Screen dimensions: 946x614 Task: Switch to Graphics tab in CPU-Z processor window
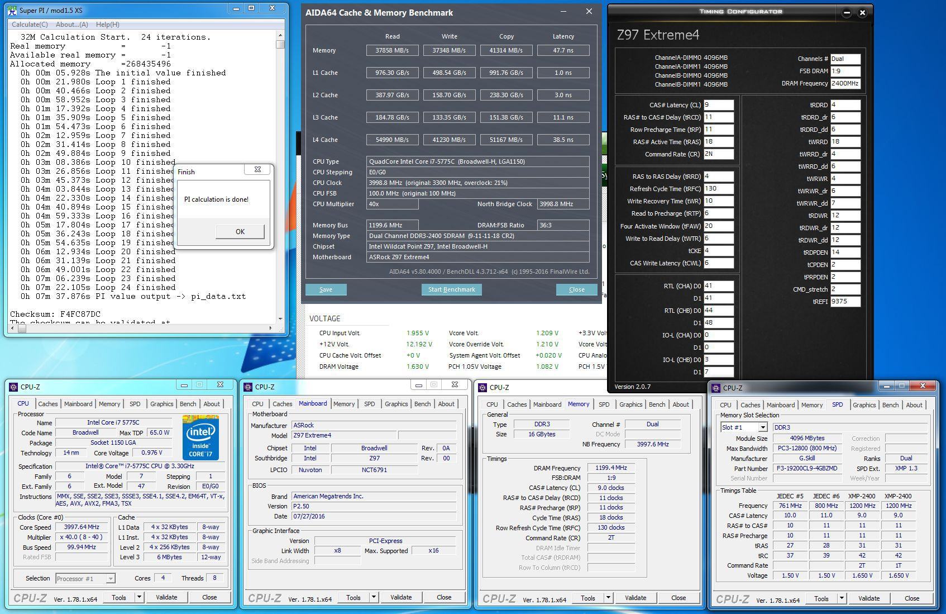coord(161,404)
